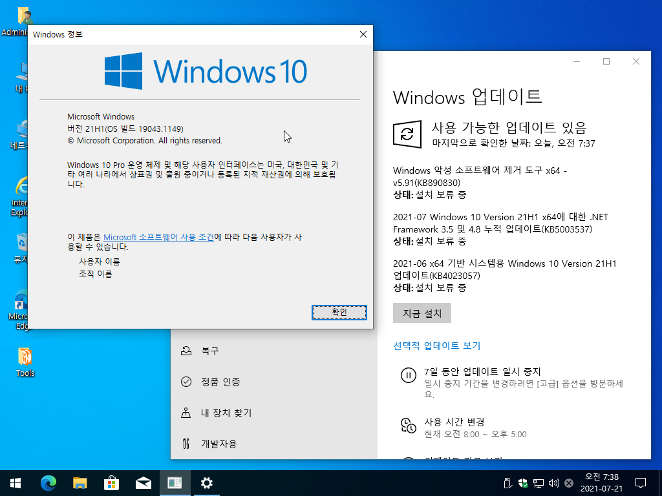Click the USB safely remove tray icon
The height and width of the screenshot is (496, 662).
pyautogui.click(x=508, y=483)
